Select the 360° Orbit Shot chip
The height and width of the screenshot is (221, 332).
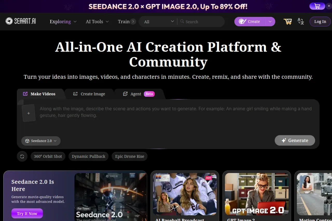click(48, 156)
